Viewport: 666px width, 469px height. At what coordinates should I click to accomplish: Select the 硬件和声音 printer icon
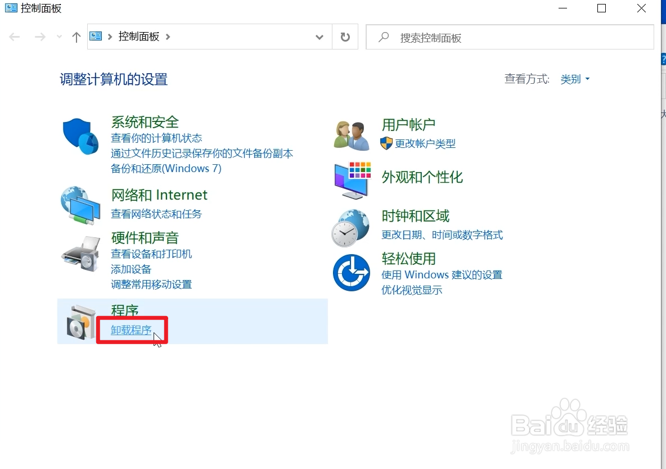pos(80,253)
